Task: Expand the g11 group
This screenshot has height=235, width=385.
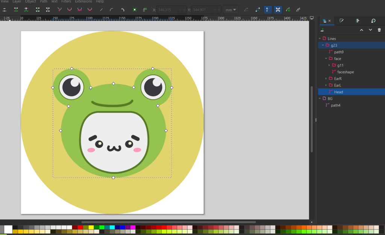Action: (x=329, y=65)
